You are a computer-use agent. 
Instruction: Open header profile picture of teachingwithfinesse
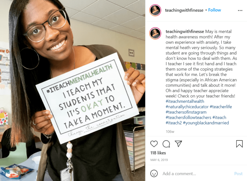tap(155, 10)
